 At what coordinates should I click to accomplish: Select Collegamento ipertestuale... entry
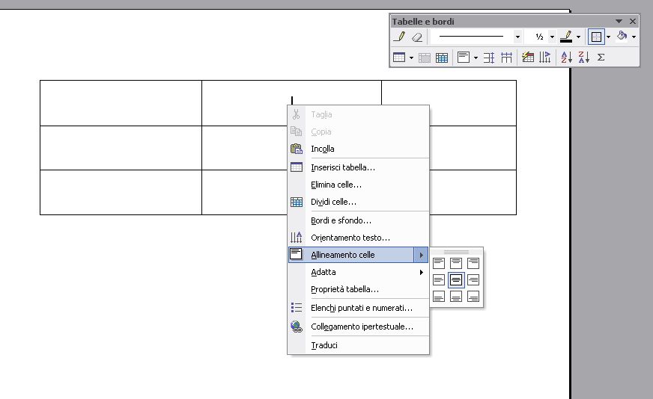click(358, 327)
